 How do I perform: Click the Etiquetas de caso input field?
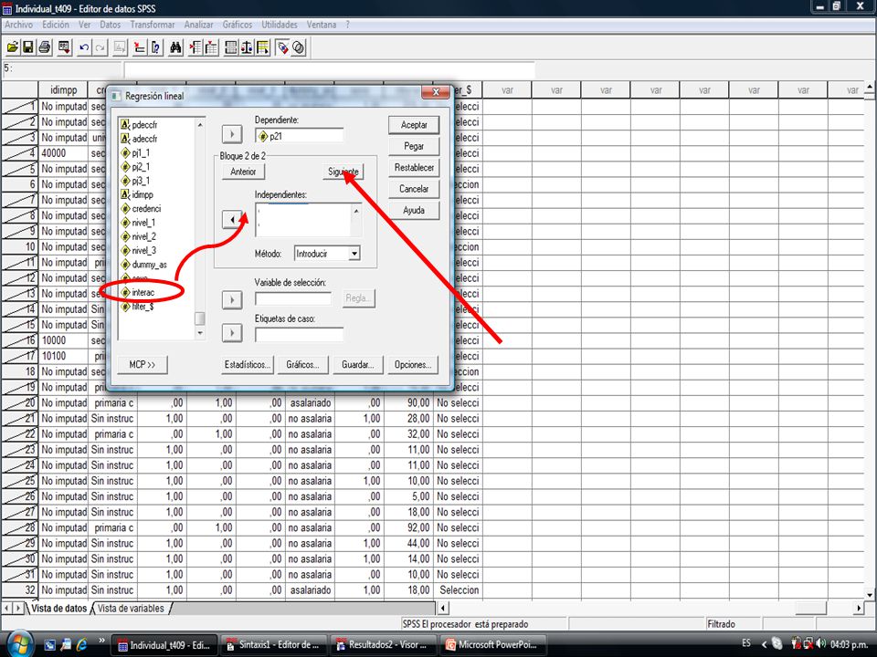(300, 335)
